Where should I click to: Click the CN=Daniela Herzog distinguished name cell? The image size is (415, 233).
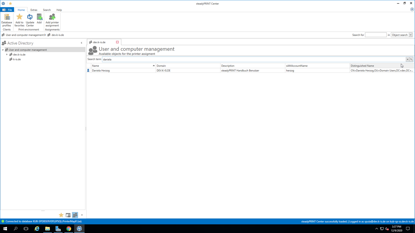click(382, 70)
